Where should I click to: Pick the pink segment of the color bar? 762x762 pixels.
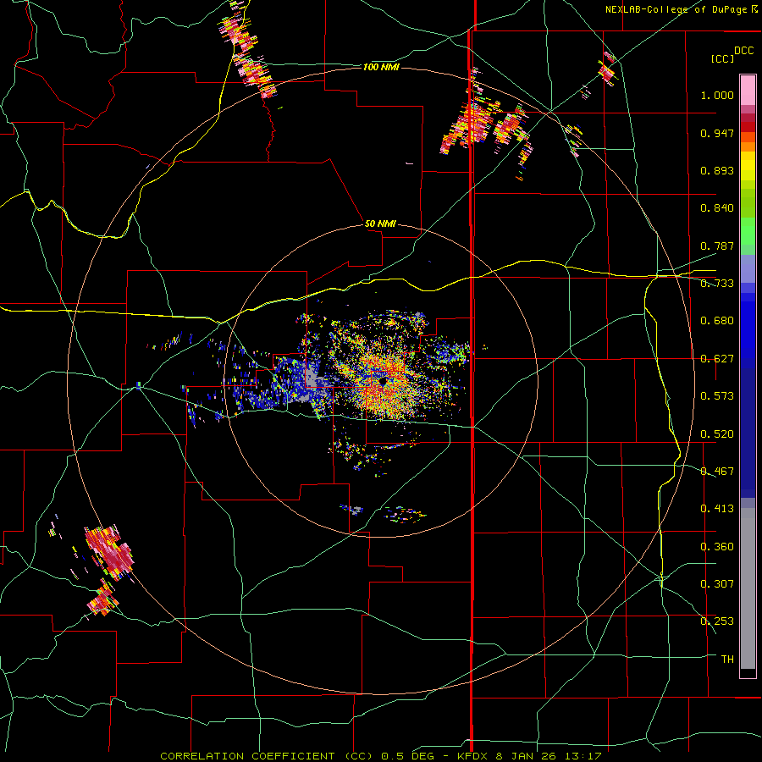click(x=748, y=90)
